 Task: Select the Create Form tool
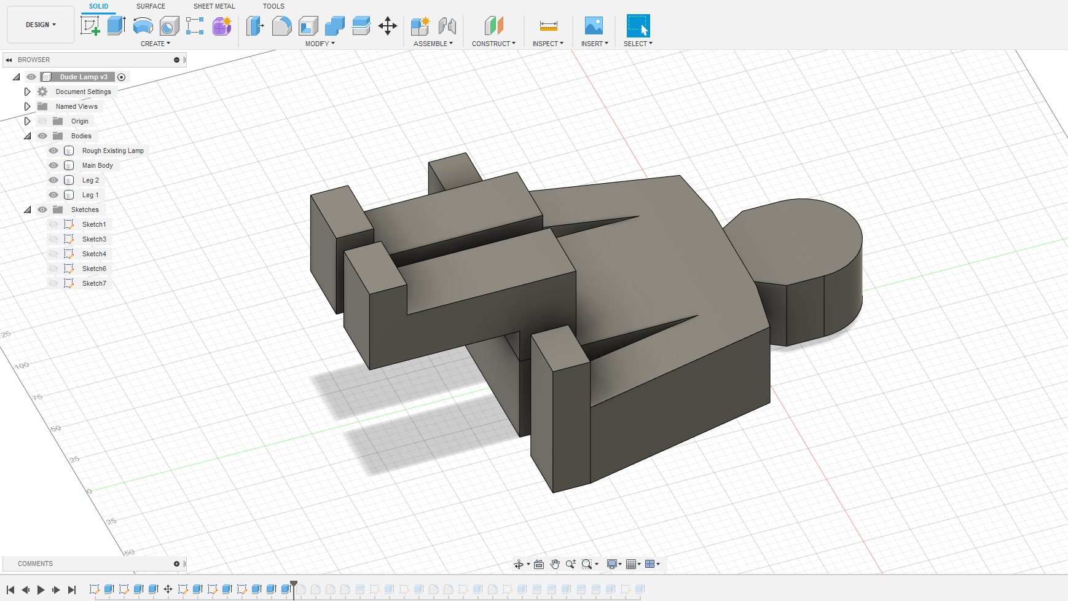[x=222, y=26]
